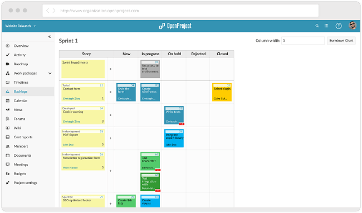Expand the Work packages submenu arrow
Viewport: 362px width, 213px height.
pos(50,73)
